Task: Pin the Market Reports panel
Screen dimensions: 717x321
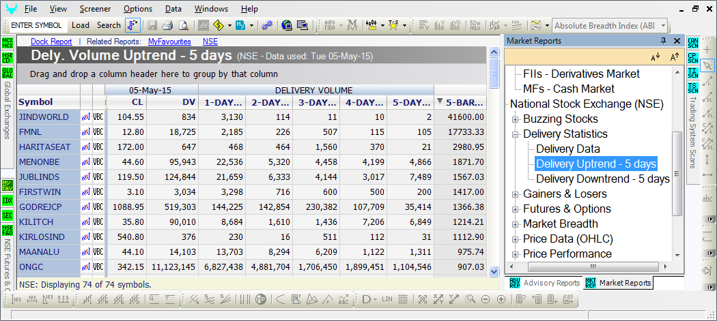Action: pos(664,41)
